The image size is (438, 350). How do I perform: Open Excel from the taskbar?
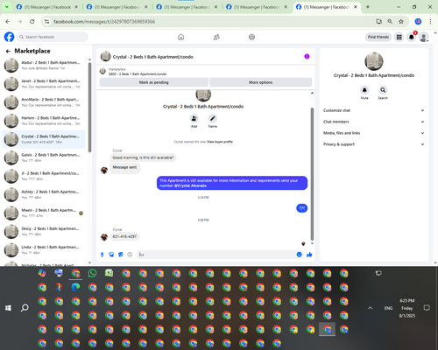point(109,273)
